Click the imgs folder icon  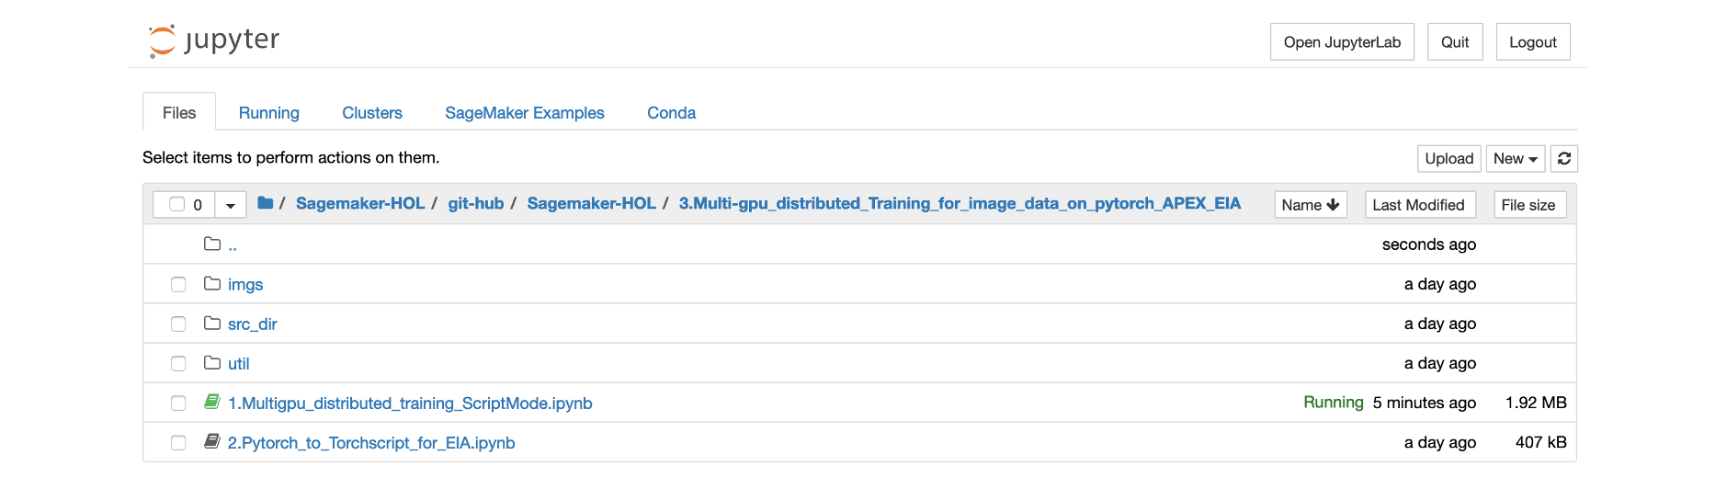[212, 284]
